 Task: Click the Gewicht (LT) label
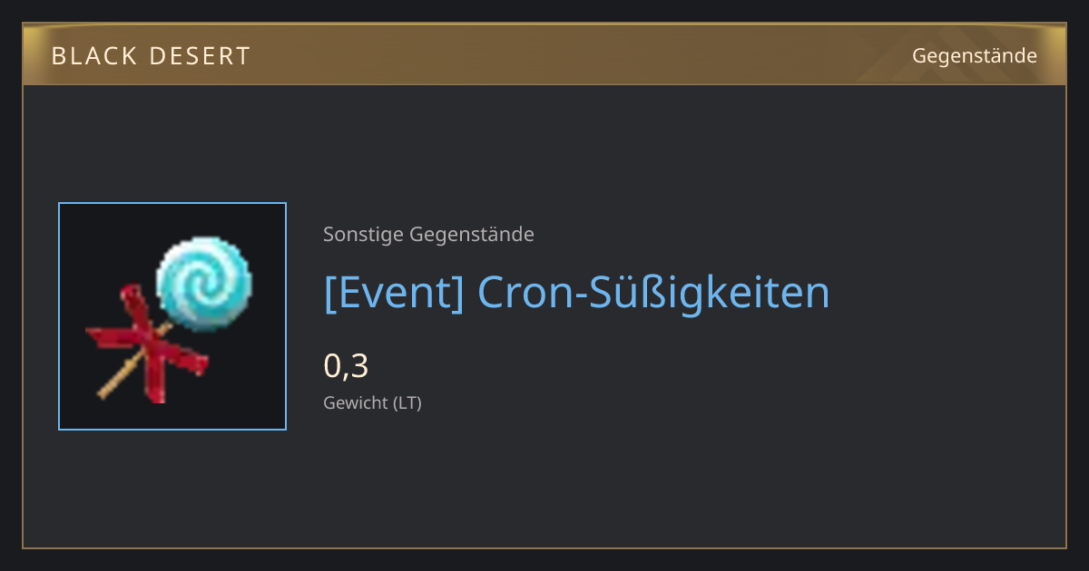tap(372, 403)
